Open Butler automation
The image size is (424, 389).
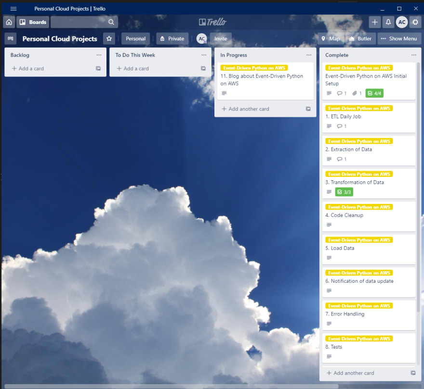coord(360,38)
